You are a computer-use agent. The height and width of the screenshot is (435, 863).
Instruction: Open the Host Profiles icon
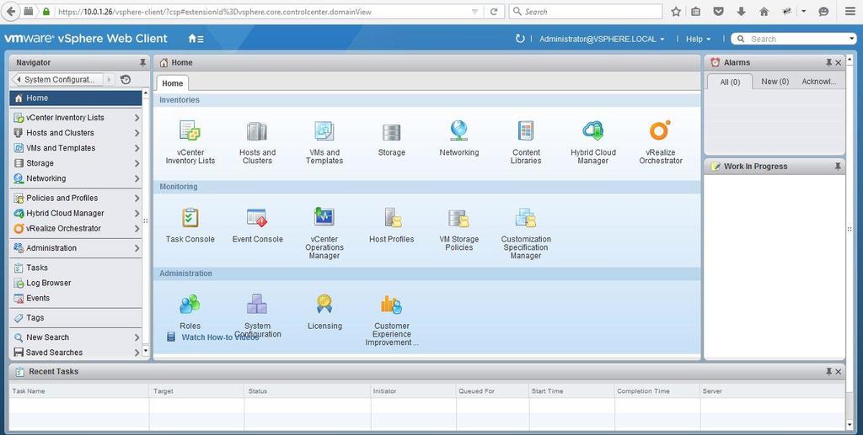tap(393, 218)
